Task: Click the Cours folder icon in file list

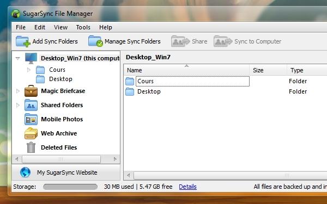Action: click(130, 82)
